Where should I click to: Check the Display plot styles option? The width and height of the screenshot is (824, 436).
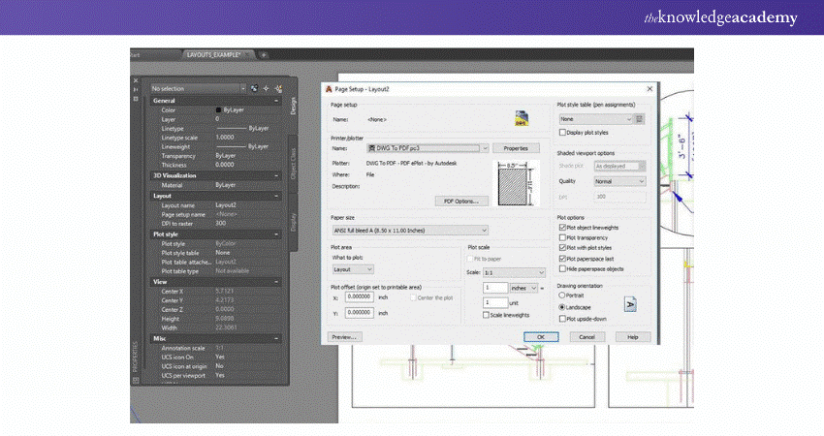tap(564, 131)
